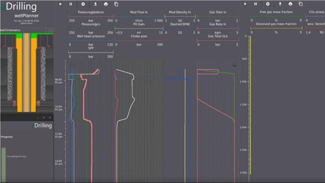This screenshot has height=183, width=325.
Task: Download data from the left time chart
Action: click(x=95, y=4)
